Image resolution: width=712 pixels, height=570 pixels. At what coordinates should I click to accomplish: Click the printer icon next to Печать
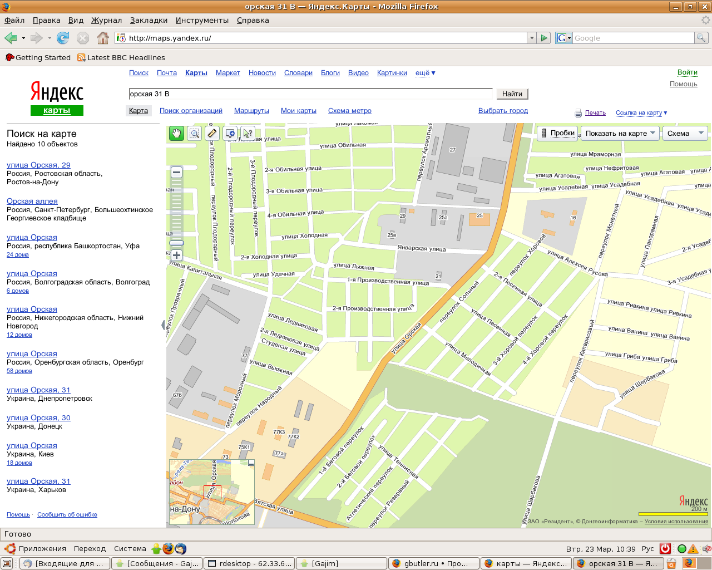(x=578, y=113)
